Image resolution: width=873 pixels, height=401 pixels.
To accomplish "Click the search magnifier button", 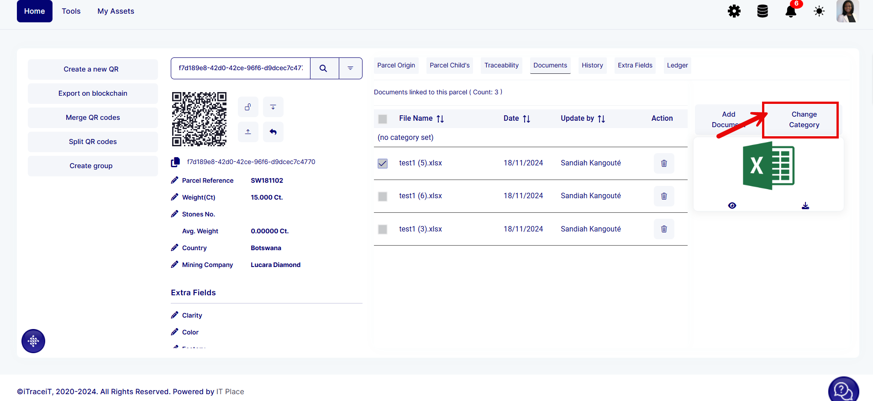I will [x=324, y=68].
